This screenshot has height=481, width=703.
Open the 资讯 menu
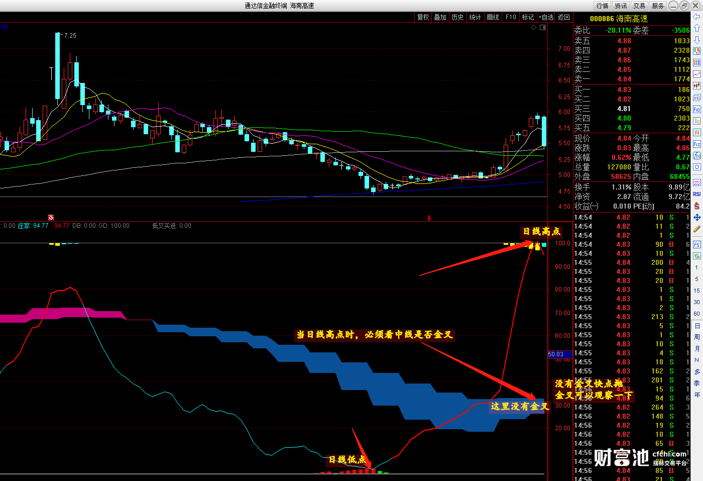tap(621, 6)
